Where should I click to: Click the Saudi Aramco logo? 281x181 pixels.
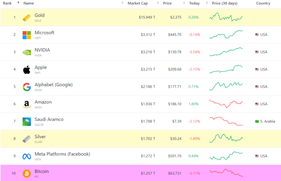(27, 122)
